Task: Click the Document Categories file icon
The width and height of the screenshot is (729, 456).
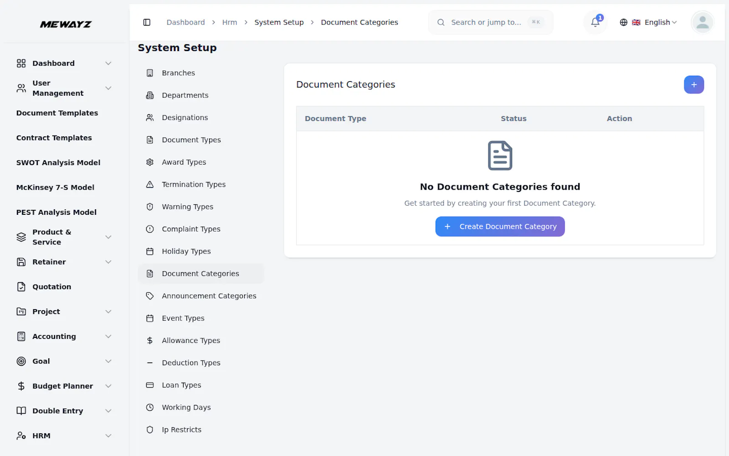Action: pyautogui.click(x=150, y=274)
